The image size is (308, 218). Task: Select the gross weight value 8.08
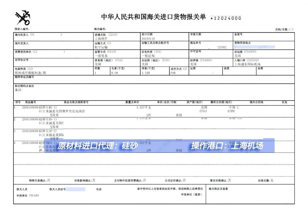[115, 73]
